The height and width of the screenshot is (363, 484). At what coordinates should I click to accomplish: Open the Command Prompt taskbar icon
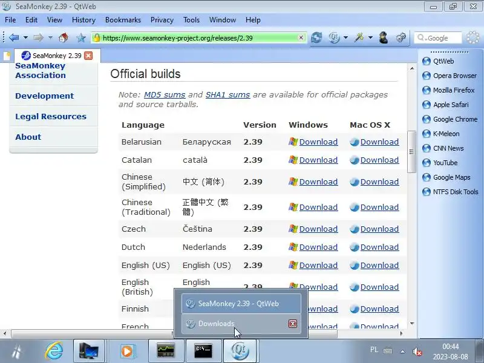click(x=203, y=351)
